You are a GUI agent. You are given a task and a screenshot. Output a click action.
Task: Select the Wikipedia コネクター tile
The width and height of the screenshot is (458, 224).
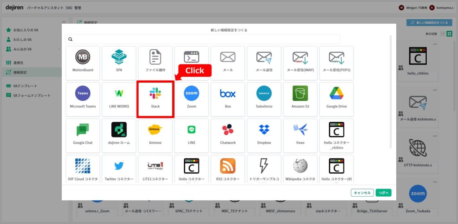(x=300, y=169)
